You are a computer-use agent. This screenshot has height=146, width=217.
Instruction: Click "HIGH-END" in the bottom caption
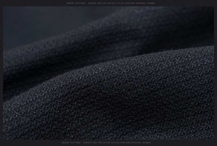pyautogui.click(x=125, y=143)
